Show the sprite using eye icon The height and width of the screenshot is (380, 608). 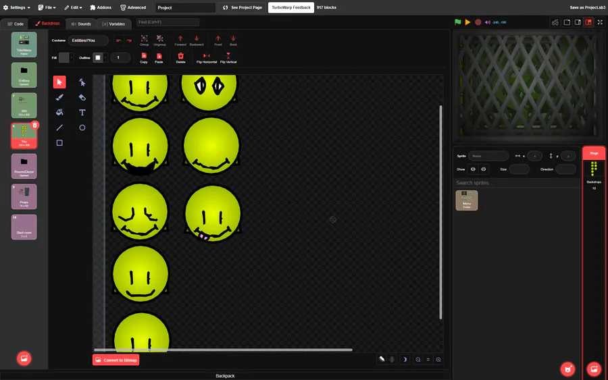click(x=473, y=169)
